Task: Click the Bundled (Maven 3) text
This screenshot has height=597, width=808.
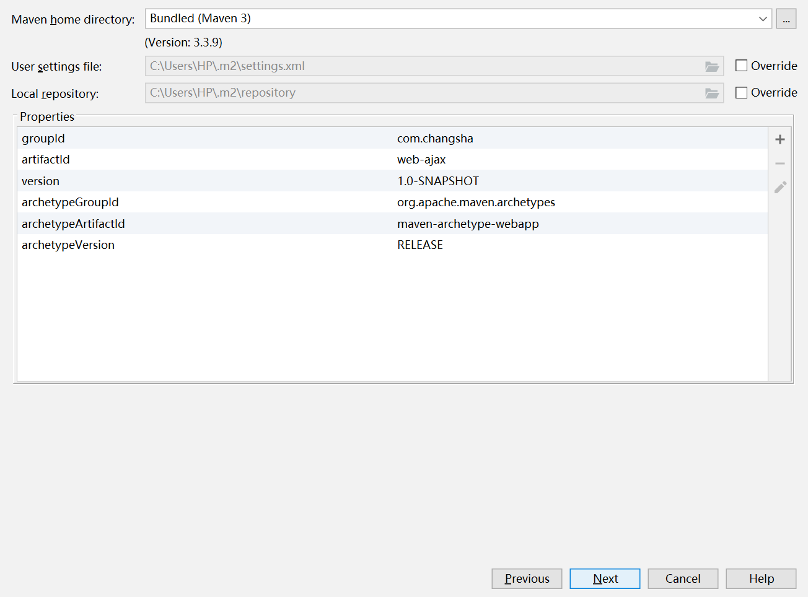Action: (x=200, y=18)
